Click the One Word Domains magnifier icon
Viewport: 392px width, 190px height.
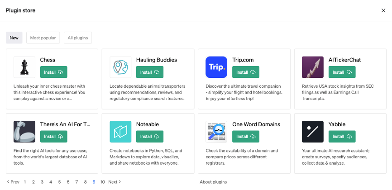coord(216,132)
